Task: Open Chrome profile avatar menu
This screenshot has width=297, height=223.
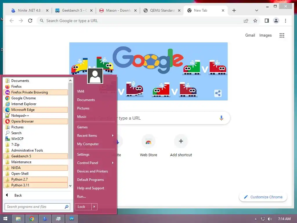Action: click(x=276, y=21)
